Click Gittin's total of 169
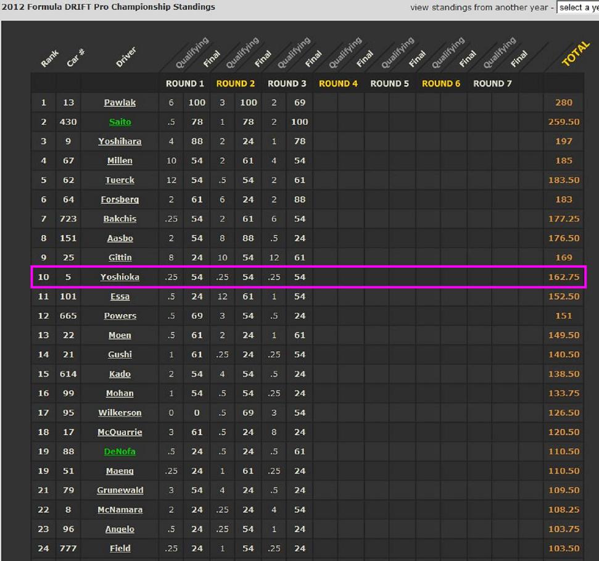599x561 pixels. 564,257
